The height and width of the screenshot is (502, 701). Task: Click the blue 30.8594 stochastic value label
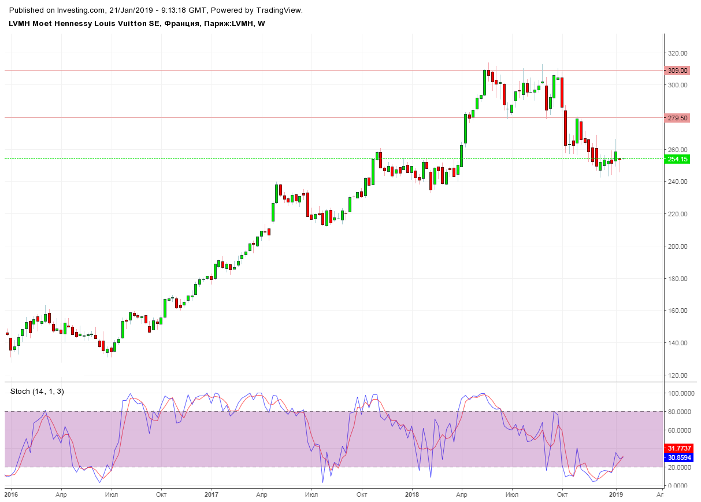coord(679,457)
